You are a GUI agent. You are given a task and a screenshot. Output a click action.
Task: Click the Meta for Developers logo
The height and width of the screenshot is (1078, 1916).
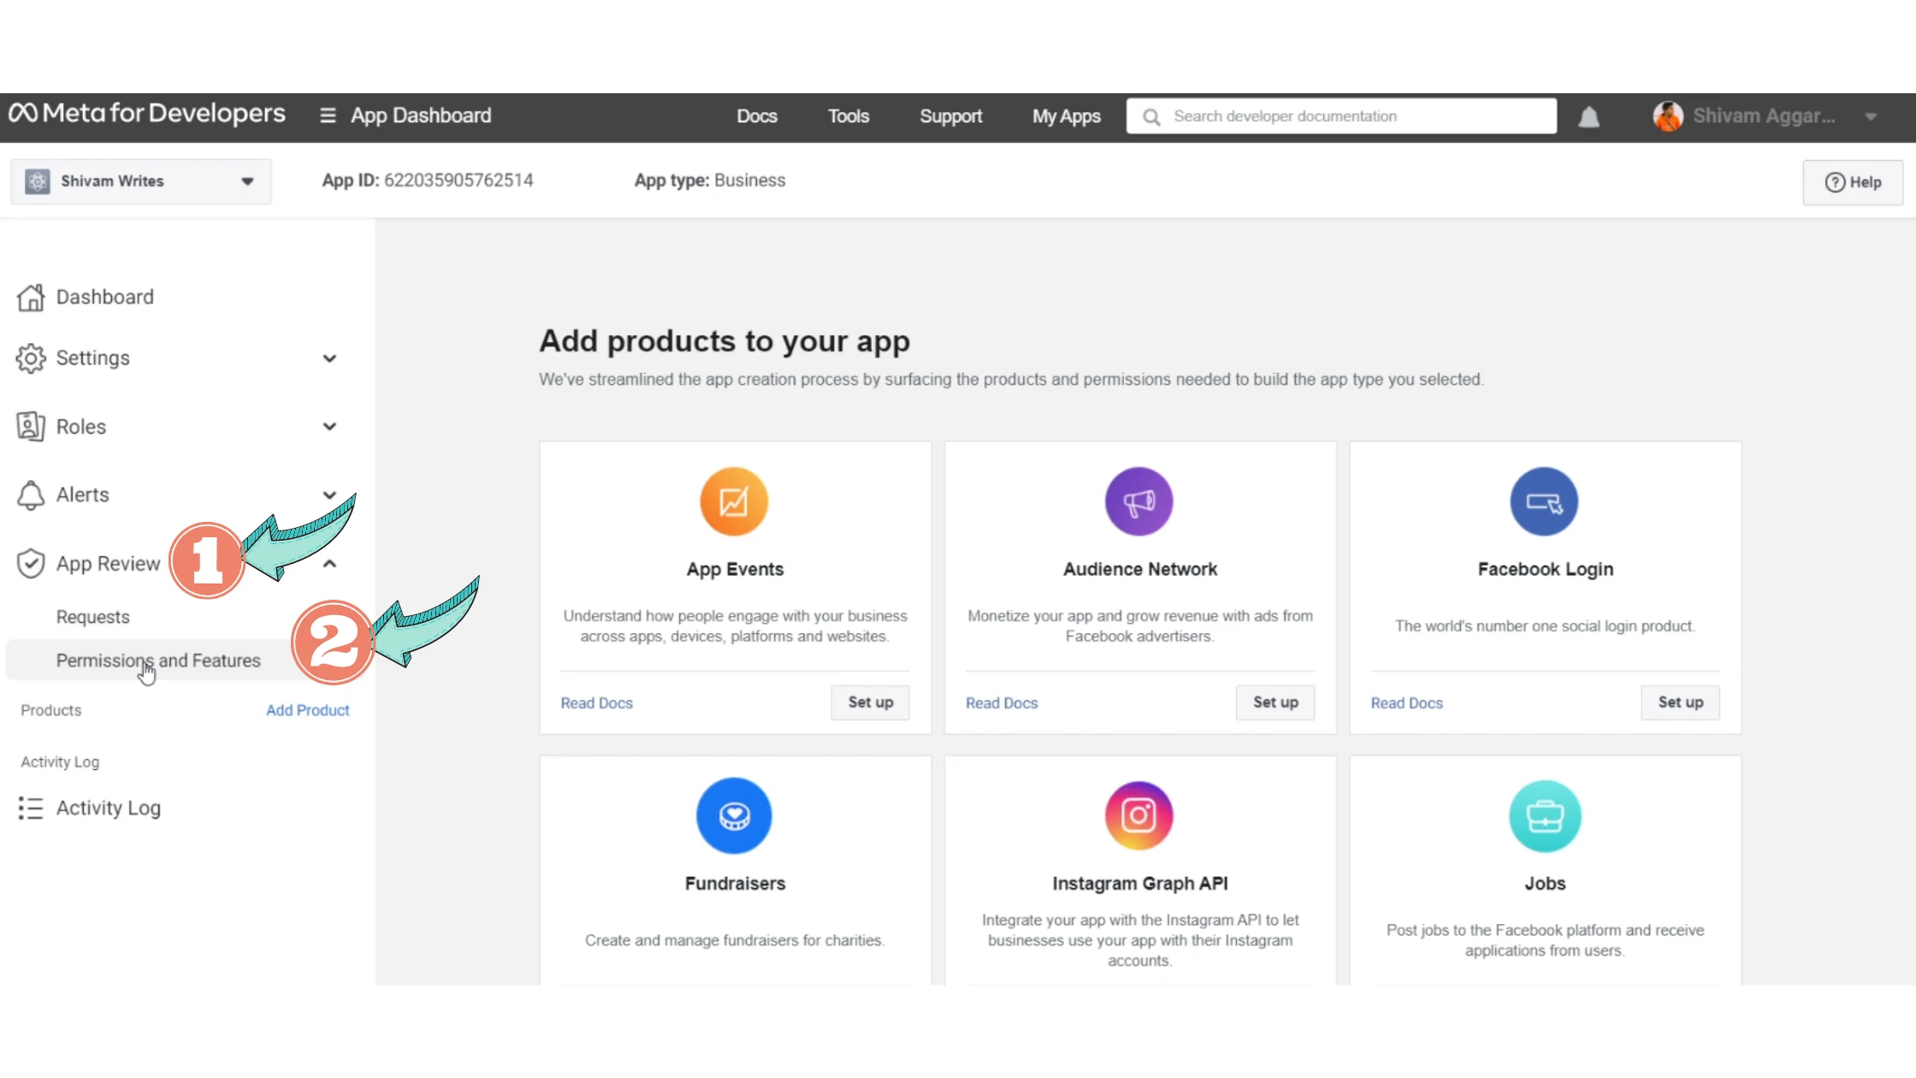coord(147,114)
